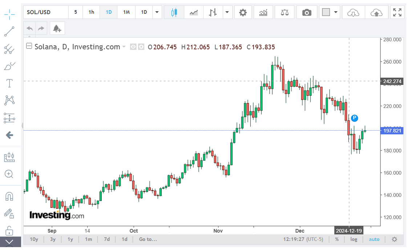Expand the chart layout dropdown arrow

[x=336, y=12]
